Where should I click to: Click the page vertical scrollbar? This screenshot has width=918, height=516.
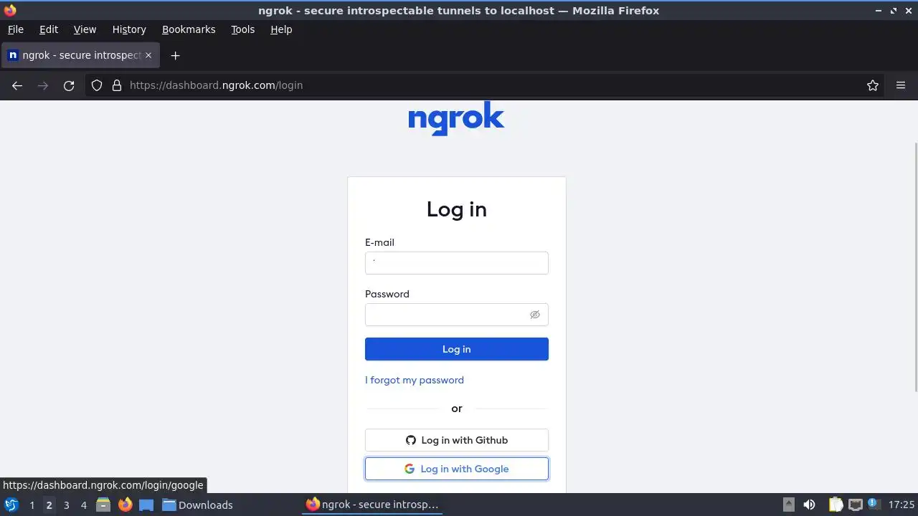click(915, 267)
